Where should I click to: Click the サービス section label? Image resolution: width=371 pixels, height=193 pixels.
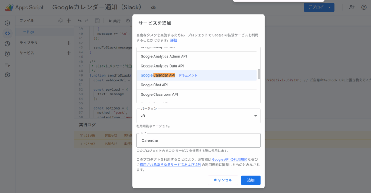[x=27, y=53]
